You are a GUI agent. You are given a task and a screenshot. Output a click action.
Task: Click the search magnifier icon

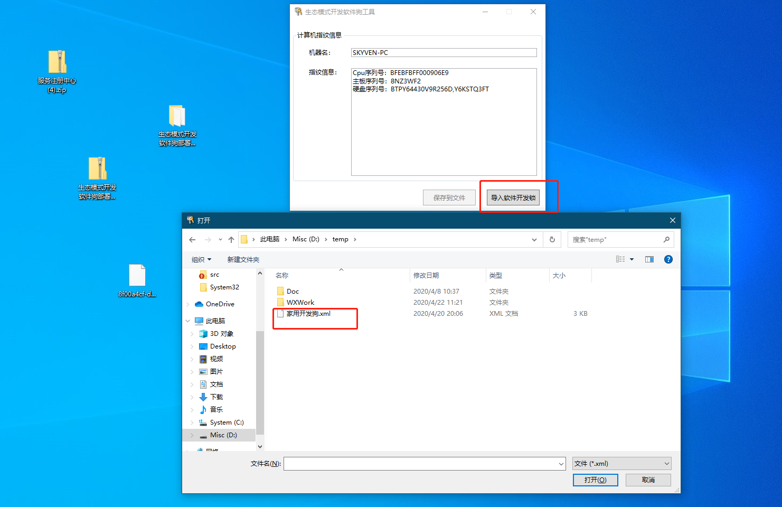point(666,240)
